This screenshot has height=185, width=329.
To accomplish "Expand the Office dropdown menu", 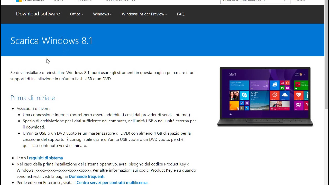I will (x=77, y=14).
